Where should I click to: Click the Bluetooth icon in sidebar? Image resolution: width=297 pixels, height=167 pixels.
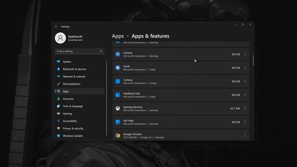pyautogui.click(x=58, y=69)
